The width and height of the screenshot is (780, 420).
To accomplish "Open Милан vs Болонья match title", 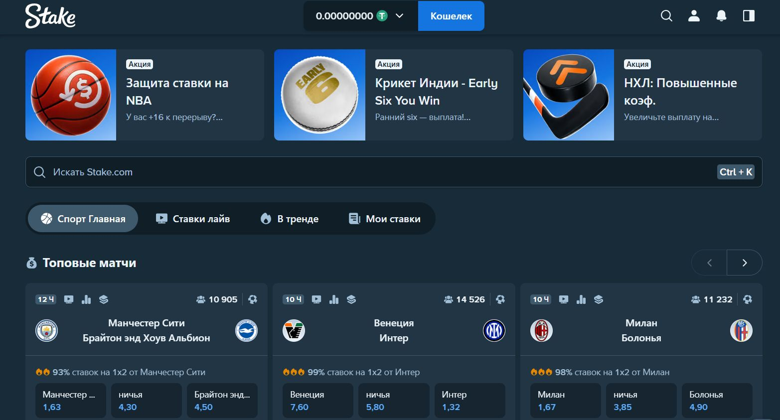I will coord(641,330).
